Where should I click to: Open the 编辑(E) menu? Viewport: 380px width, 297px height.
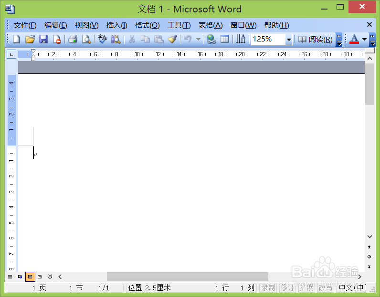[55, 25]
